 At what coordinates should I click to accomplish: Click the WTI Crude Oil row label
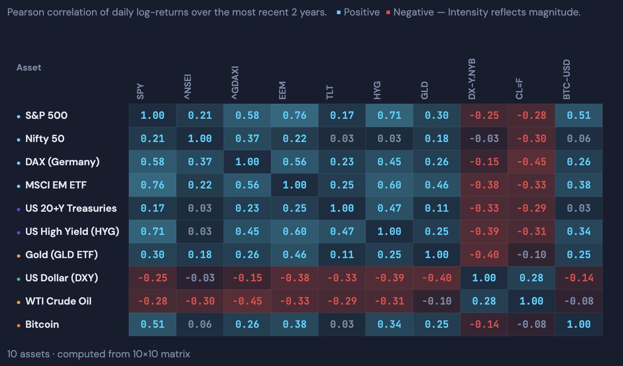pyautogui.click(x=58, y=301)
